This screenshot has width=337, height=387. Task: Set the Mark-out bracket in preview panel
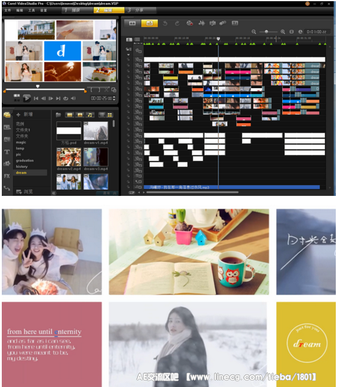[x=99, y=90]
